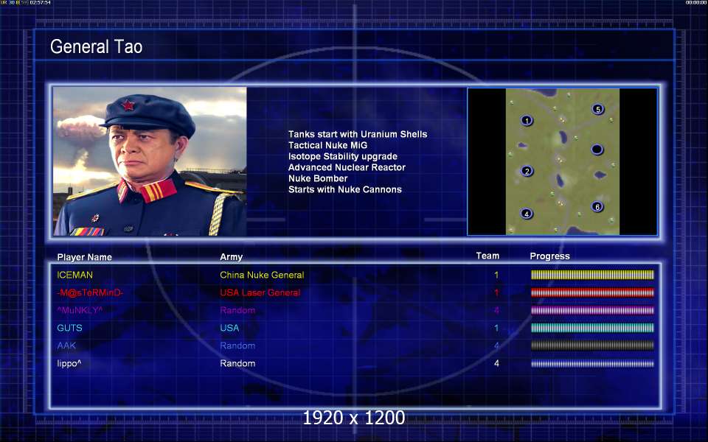Click the General Tao title heading
Viewport: 708px width, 442px height.
click(96, 46)
